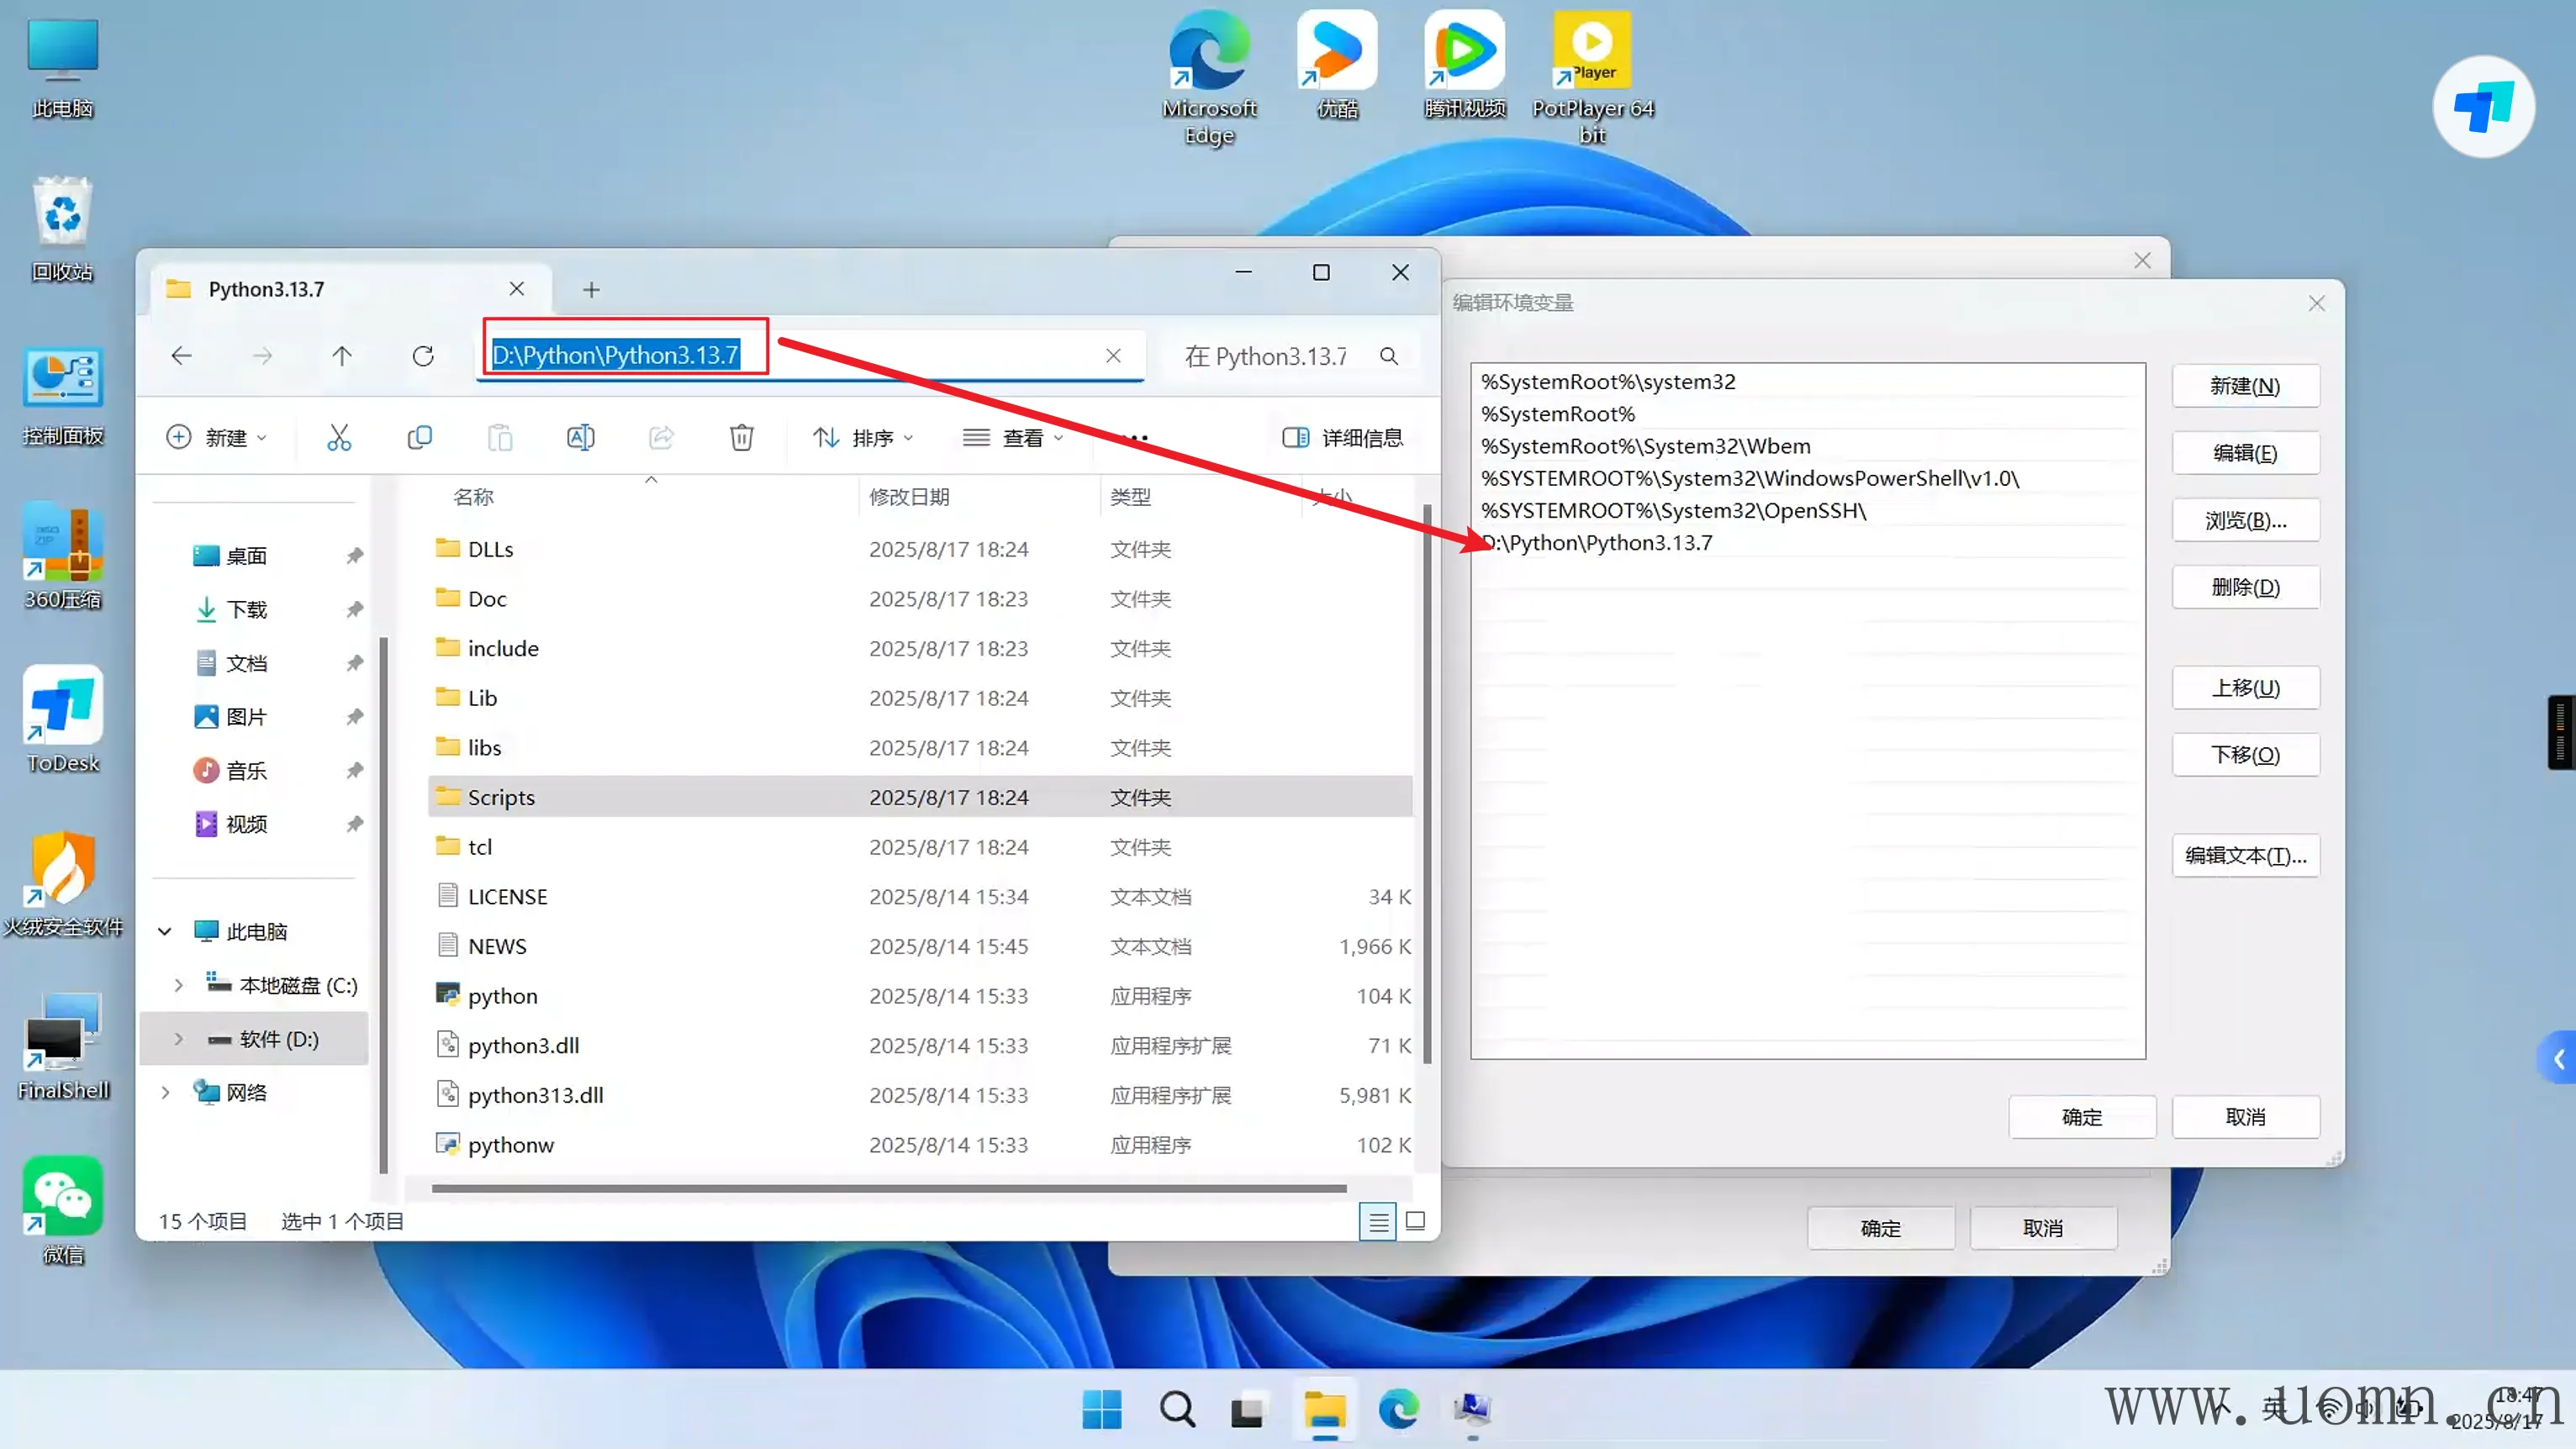2576x1449 pixels.
Task: Click the Copy icon in Explorer toolbar
Action: tap(420, 437)
